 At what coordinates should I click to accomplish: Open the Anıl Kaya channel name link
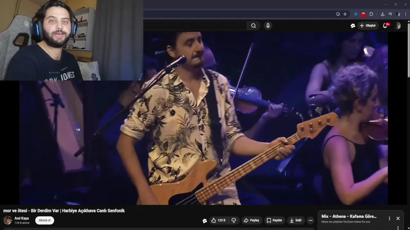coord(21,218)
